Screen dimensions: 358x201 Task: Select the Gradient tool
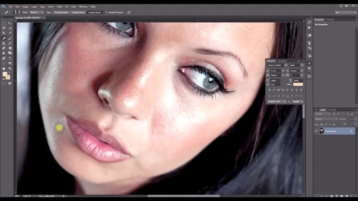point(10,48)
